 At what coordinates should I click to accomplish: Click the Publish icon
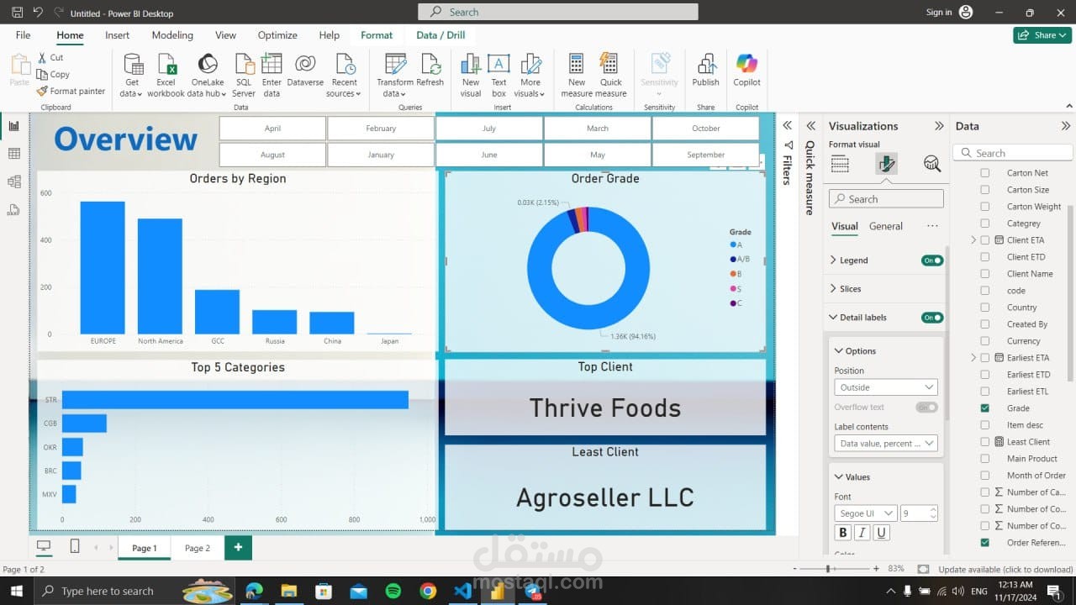point(705,70)
